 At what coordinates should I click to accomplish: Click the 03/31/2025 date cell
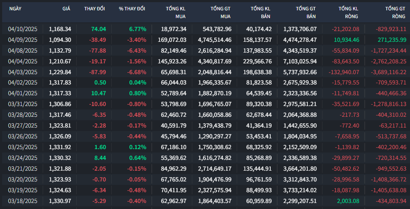coord(23,104)
